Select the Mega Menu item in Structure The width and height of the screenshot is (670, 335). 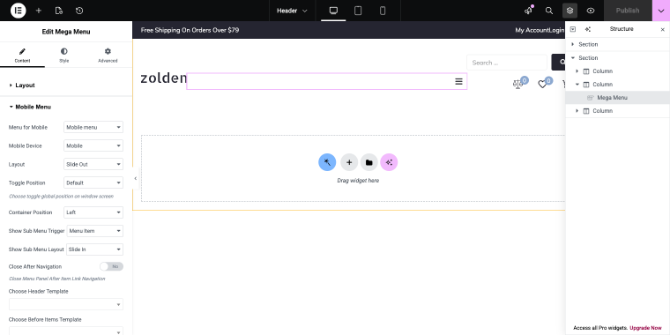617,98
